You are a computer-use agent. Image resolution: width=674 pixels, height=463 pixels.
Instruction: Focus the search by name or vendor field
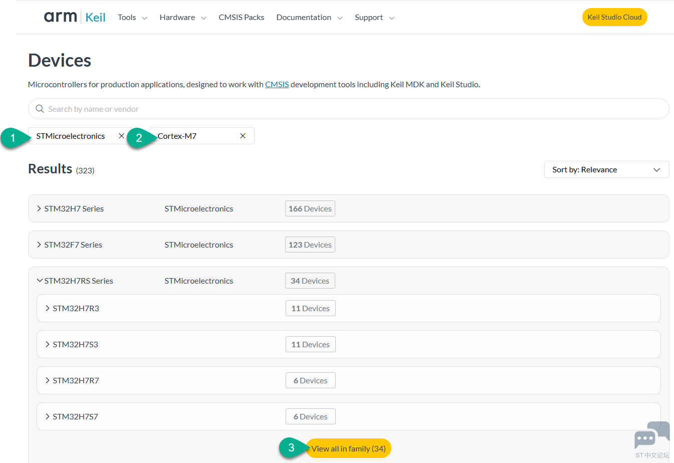pyautogui.click(x=348, y=109)
